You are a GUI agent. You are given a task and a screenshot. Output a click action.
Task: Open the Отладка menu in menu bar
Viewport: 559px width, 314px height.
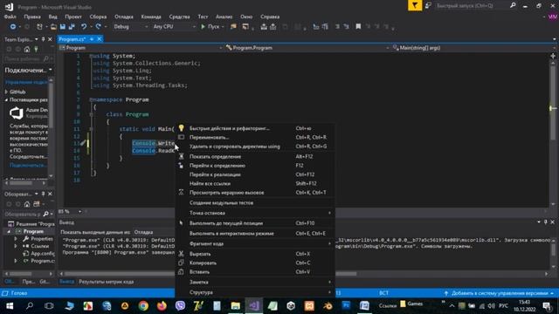pos(124,17)
